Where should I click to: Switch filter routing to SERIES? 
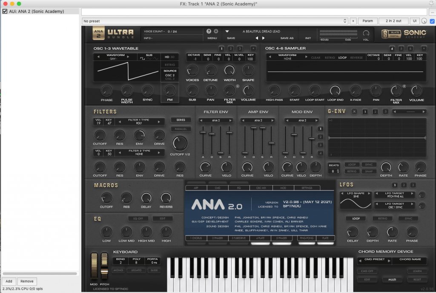tap(181, 120)
